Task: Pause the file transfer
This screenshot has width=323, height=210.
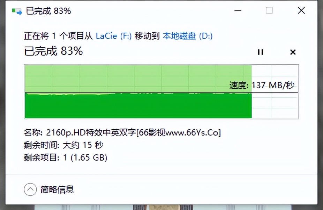Action: [x=260, y=52]
